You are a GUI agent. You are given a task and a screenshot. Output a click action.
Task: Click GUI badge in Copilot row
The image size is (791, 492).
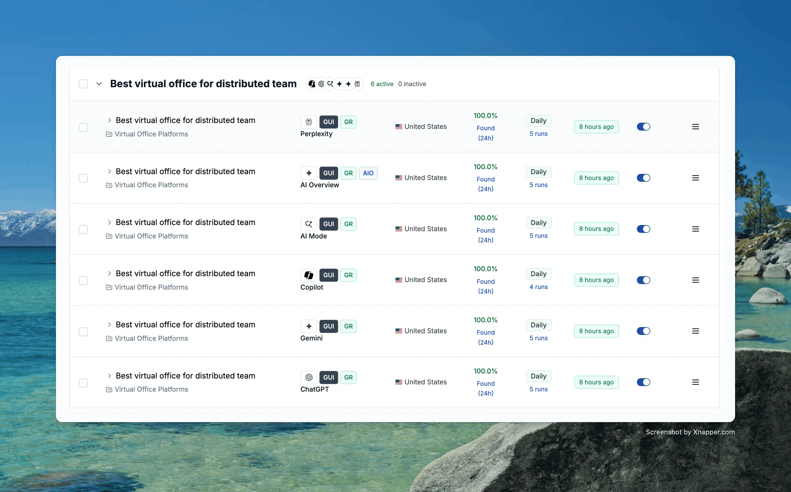click(x=328, y=275)
